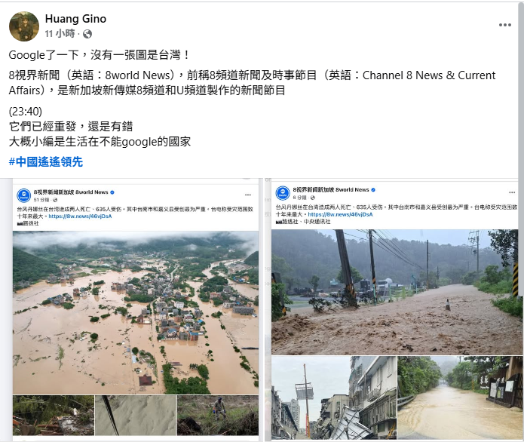524x442 pixels.
Task: View the muddy flooded road photo
Action: [x=394, y=292]
